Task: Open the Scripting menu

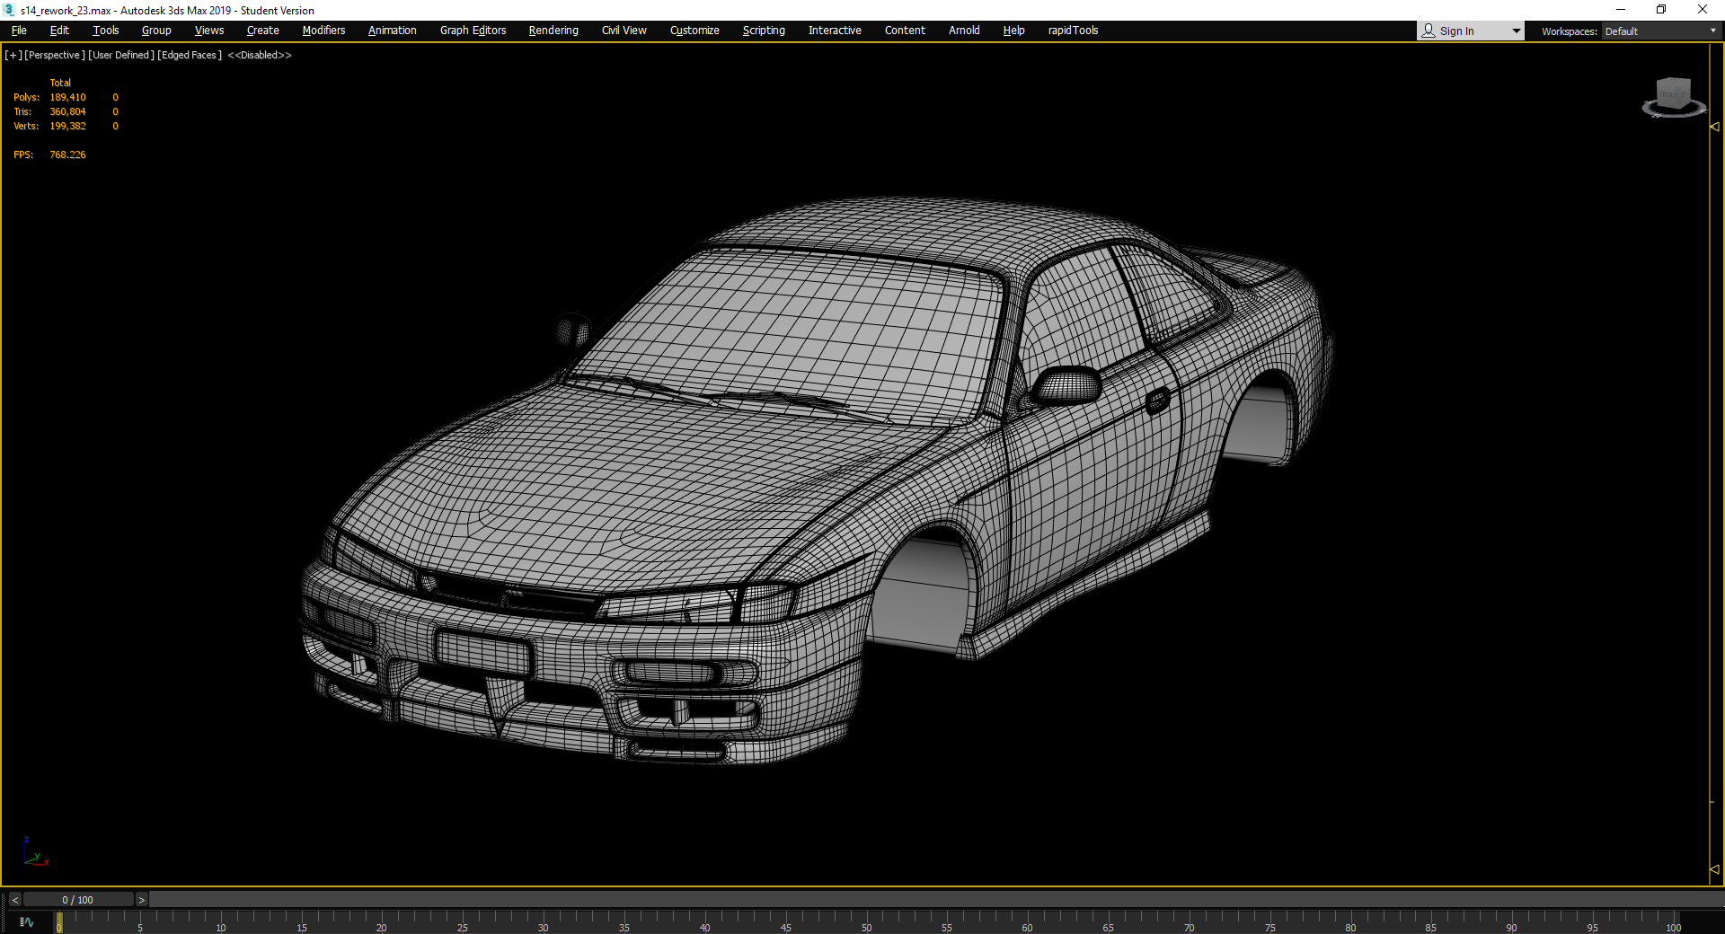Action: tap(764, 31)
